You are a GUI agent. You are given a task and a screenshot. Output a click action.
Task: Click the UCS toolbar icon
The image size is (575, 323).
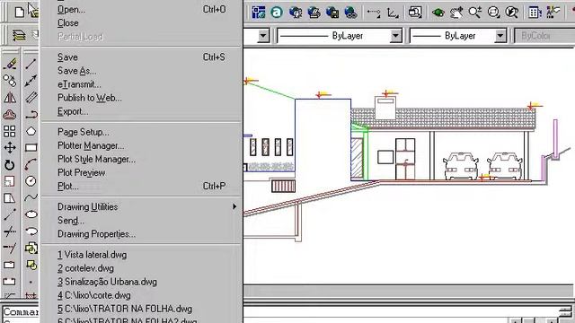[x=393, y=13]
